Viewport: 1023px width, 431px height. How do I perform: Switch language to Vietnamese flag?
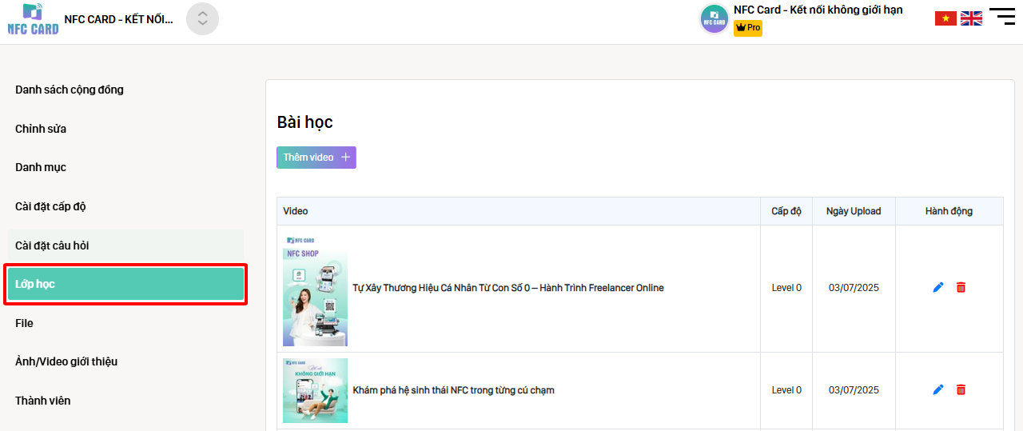(x=945, y=18)
